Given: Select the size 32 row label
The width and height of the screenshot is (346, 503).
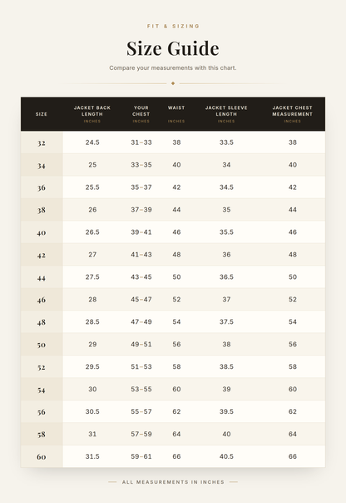Looking at the screenshot, I should [x=42, y=142].
